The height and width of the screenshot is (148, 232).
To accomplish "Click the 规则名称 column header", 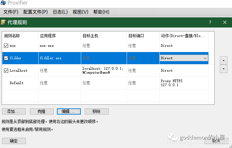I will 20,36.
